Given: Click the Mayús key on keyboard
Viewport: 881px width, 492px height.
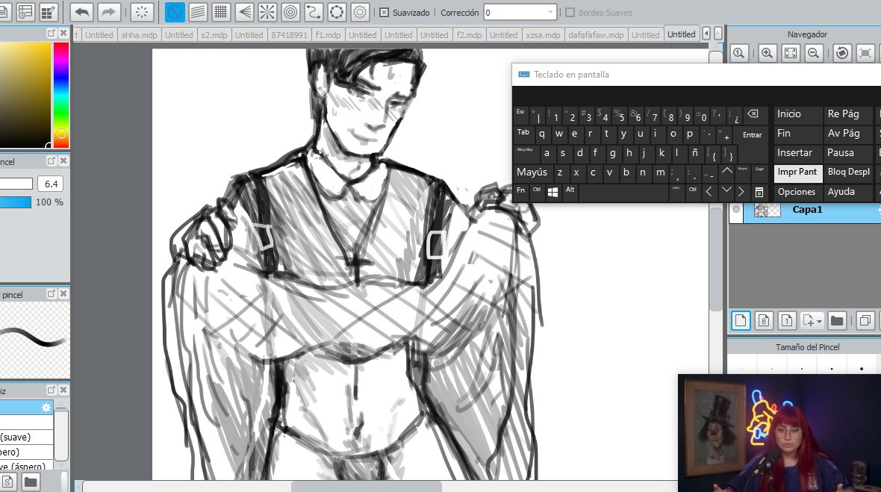Looking at the screenshot, I should coord(532,172).
